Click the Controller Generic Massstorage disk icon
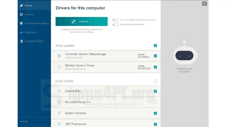The width and height of the screenshot is (226, 127). 59,56
